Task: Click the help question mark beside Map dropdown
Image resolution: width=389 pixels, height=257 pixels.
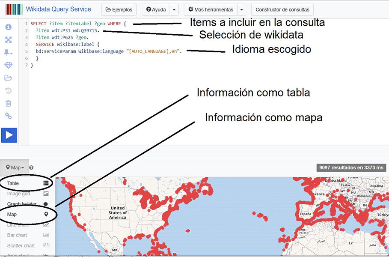Action: point(31,168)
